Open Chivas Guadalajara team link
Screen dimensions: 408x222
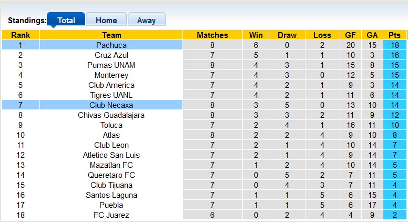click(x=111, y=115)
